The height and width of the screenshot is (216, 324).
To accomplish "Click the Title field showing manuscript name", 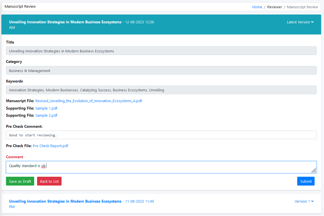I will coord(161,51).
